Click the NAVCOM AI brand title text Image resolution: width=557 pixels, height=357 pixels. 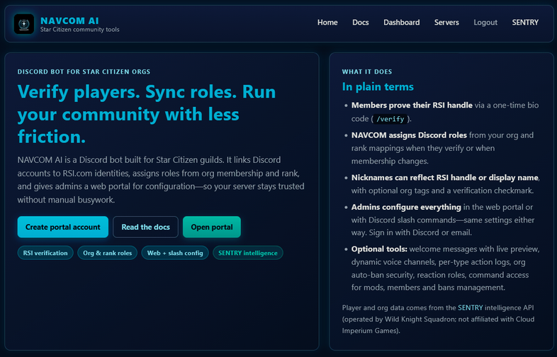tap(69, 21)
